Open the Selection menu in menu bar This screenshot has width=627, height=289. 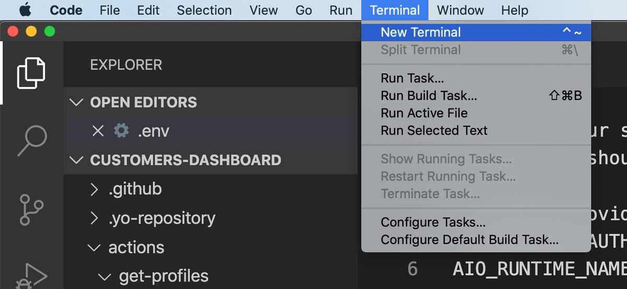pyautogui.click(x=204, y=10)
